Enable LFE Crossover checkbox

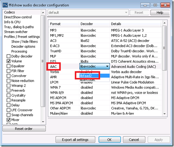click(8, 110)
